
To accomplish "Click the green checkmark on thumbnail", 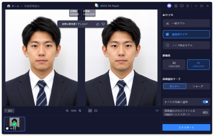I will (x=14, y=124).
